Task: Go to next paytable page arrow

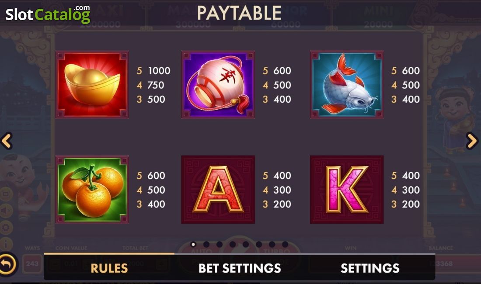Action: pyautogui.click(x=472, y=141)
